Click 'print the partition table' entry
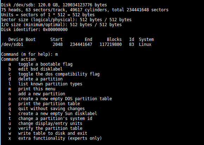The height and width of the screenshot is (145, 204). coord(49,104)
